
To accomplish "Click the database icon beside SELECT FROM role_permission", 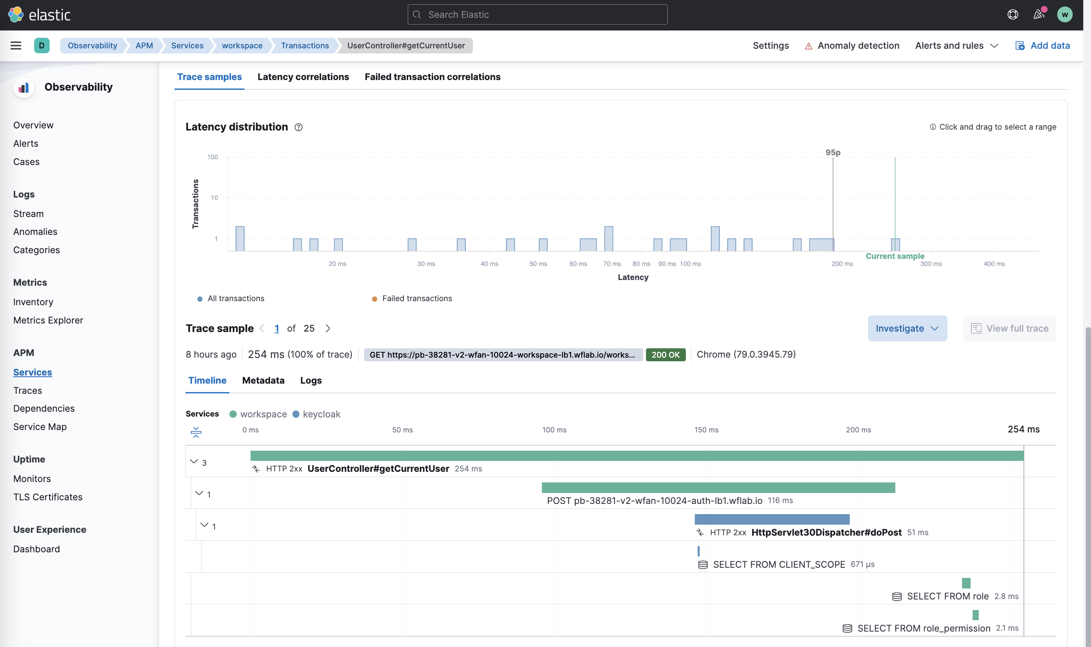I will (x=847, y=628).
